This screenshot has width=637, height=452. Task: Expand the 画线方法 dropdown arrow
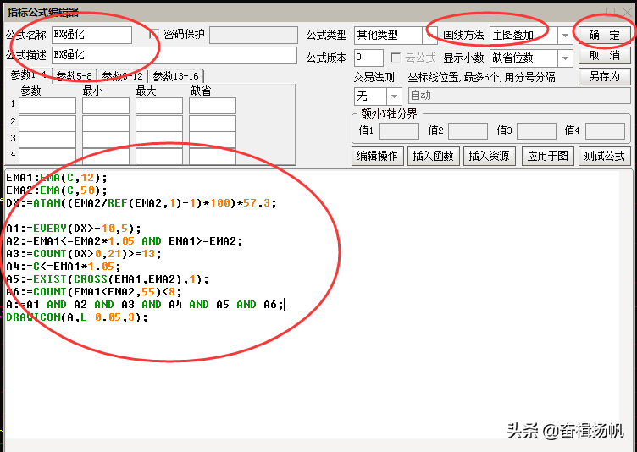(x=565, y=36)
